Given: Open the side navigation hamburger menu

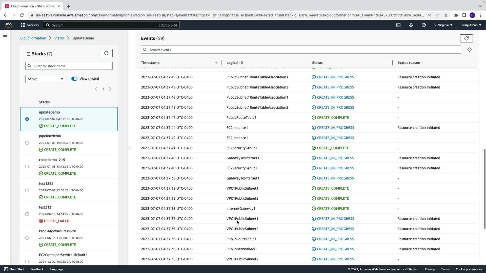Looking at the screenshot, I should coord(5,36).
